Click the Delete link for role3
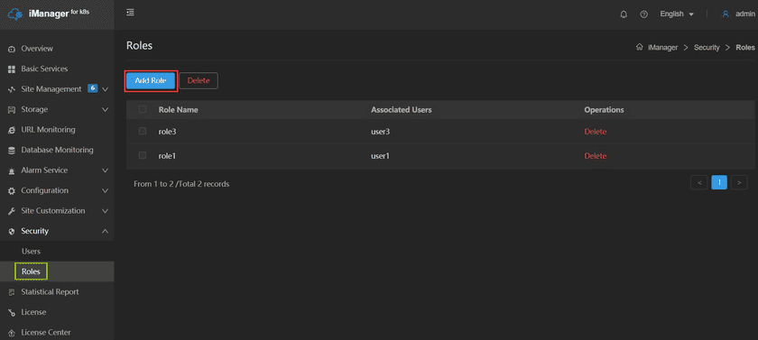Screen dimensions: 758x340 tap(595, 132)
